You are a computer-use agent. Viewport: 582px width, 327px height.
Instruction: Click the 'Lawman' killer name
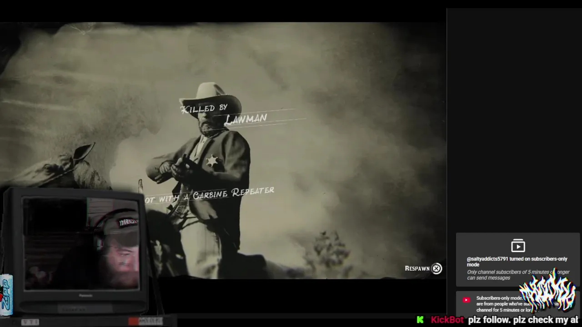tap(246, 119)
